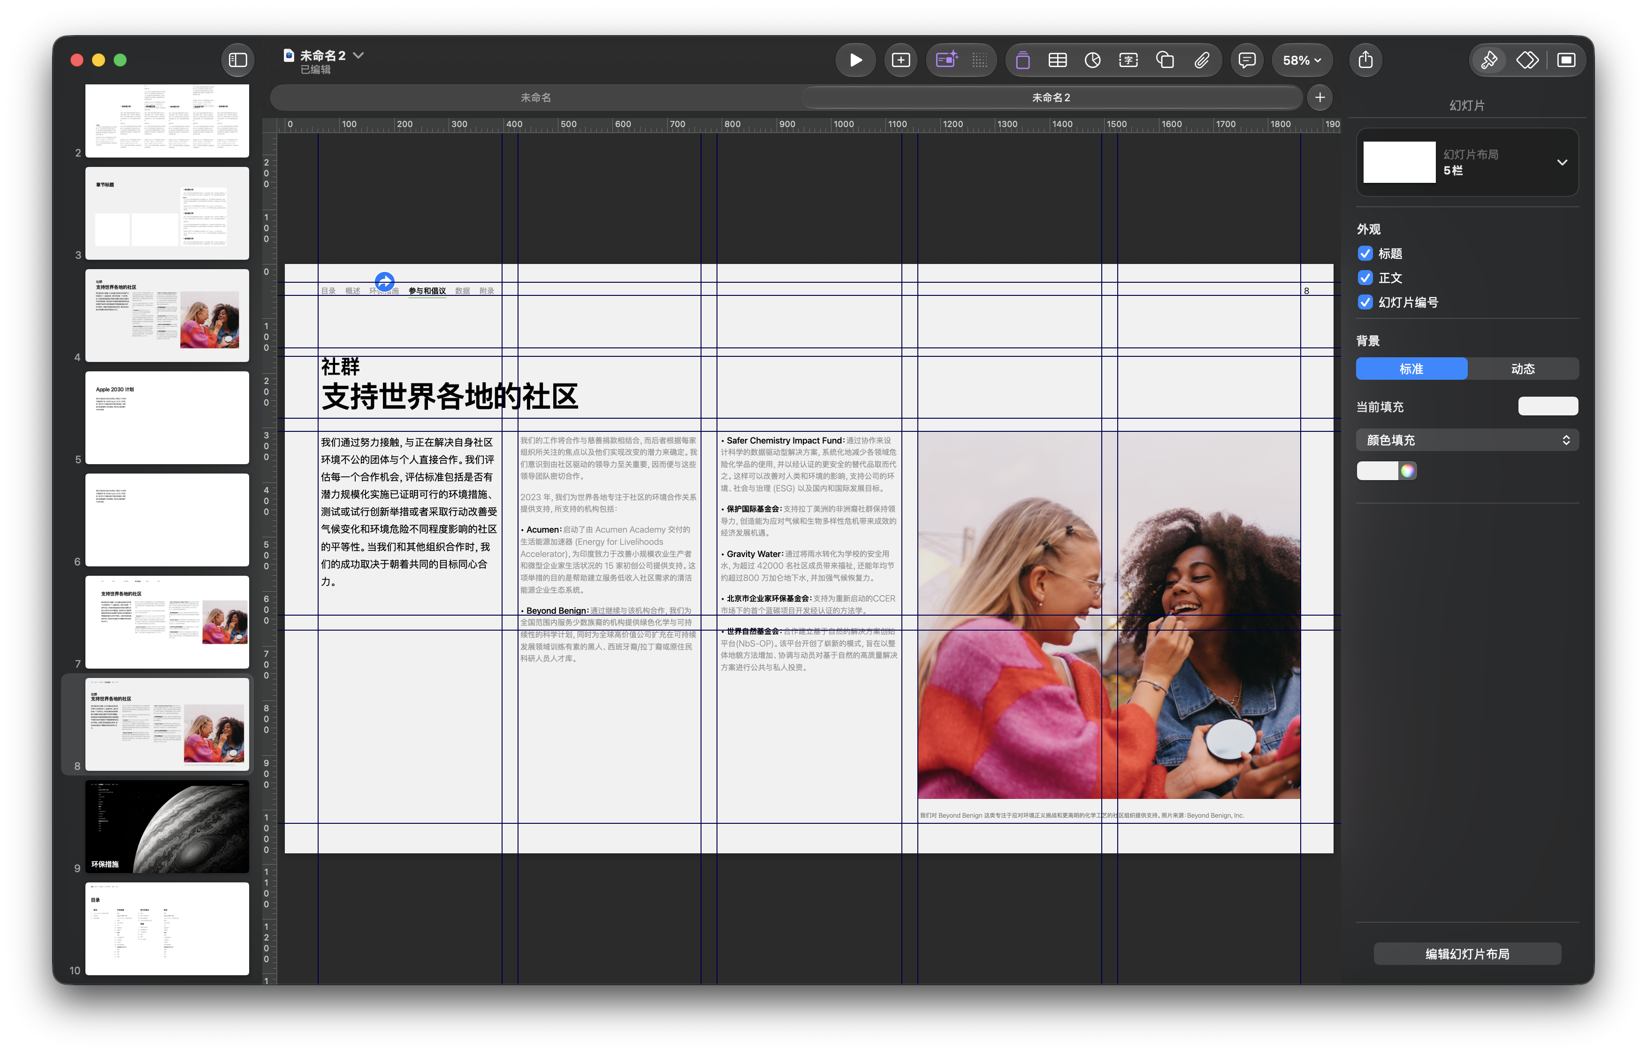
Task: Click the slide number 8 on canvas
Action: pyautogui.click(x=1306, y=292)
